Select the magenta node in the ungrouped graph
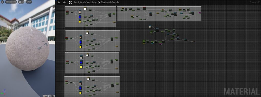The height and width of the screenshot is (97, 261). point(161,44)
